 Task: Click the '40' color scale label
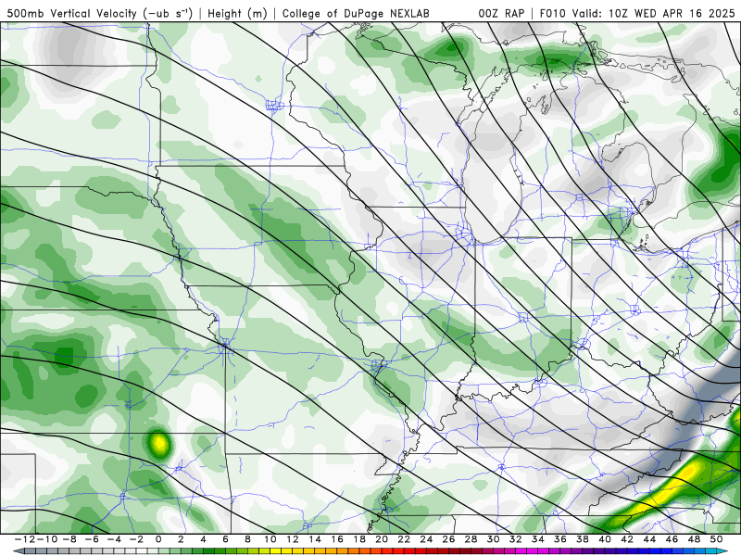point(605,539)
